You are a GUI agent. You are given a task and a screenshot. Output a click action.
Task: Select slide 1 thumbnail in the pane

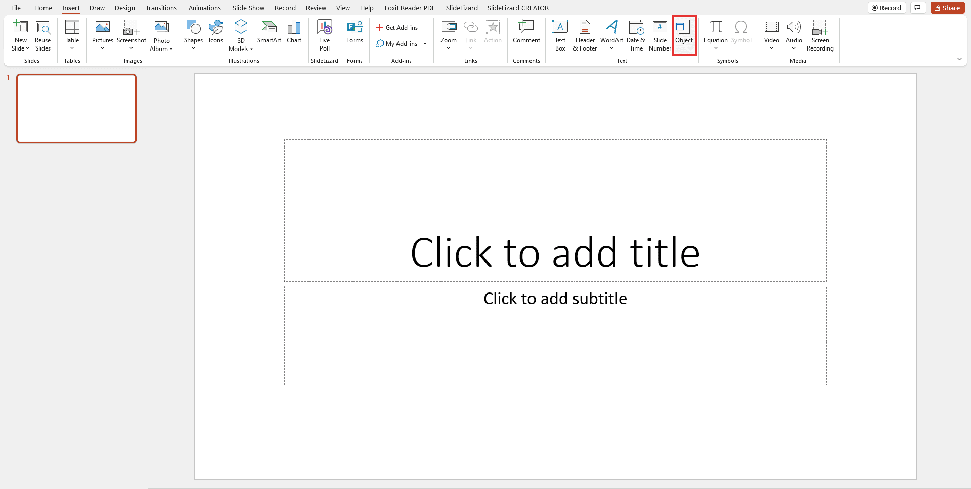coord(76,108)
